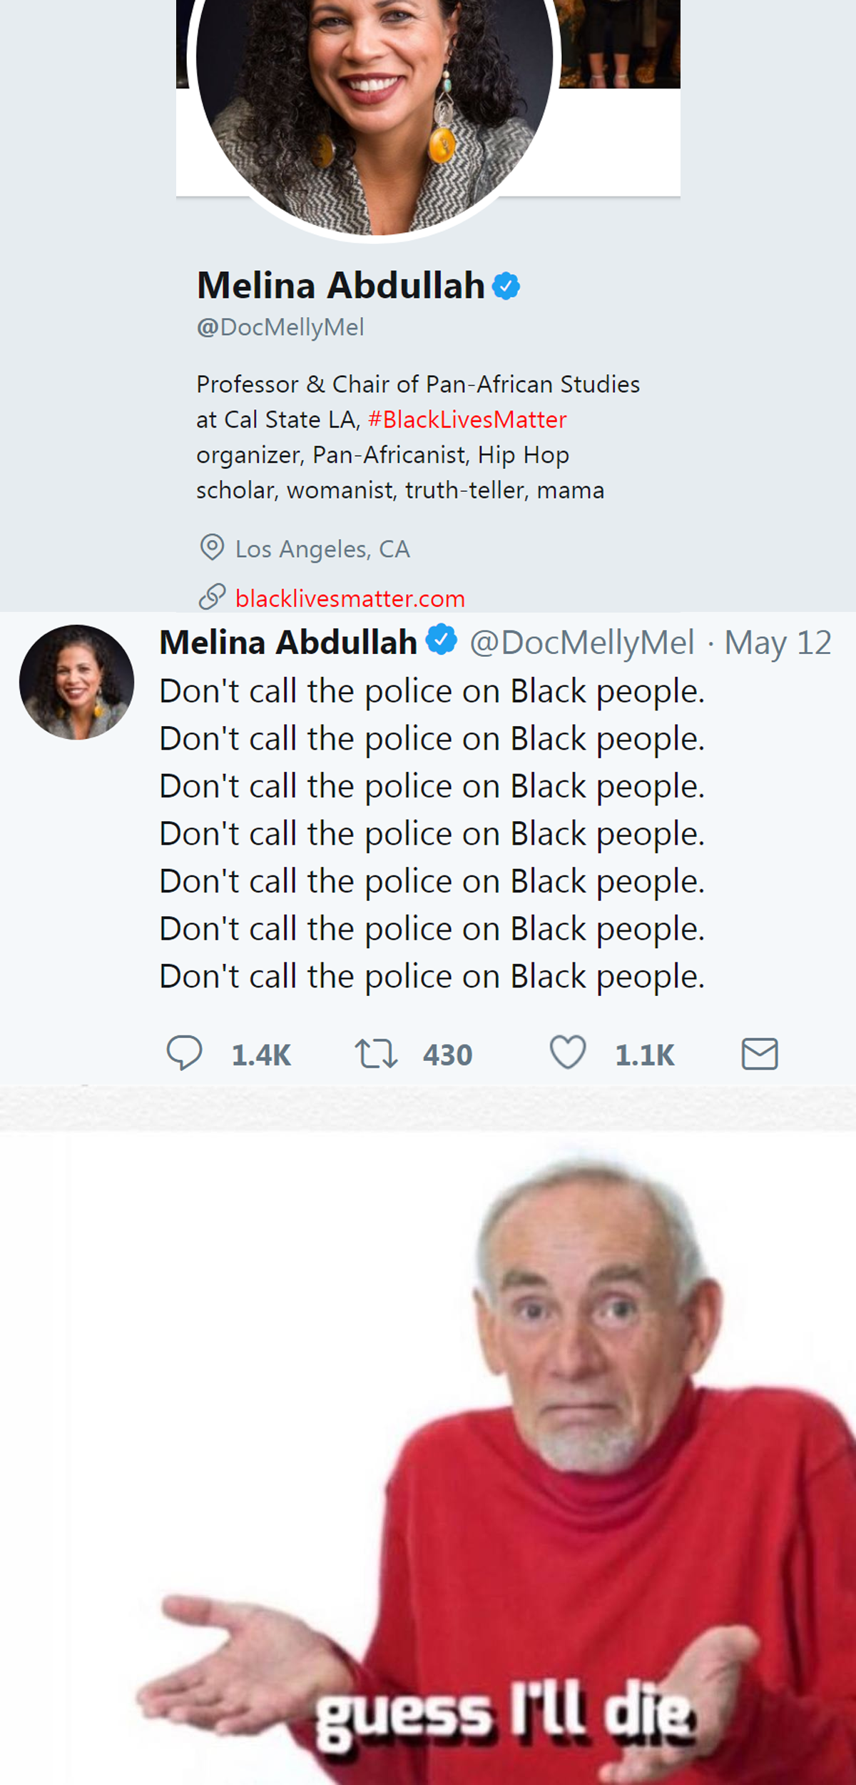
Task: Click the 1.1K likes count
Action: 644,1055
